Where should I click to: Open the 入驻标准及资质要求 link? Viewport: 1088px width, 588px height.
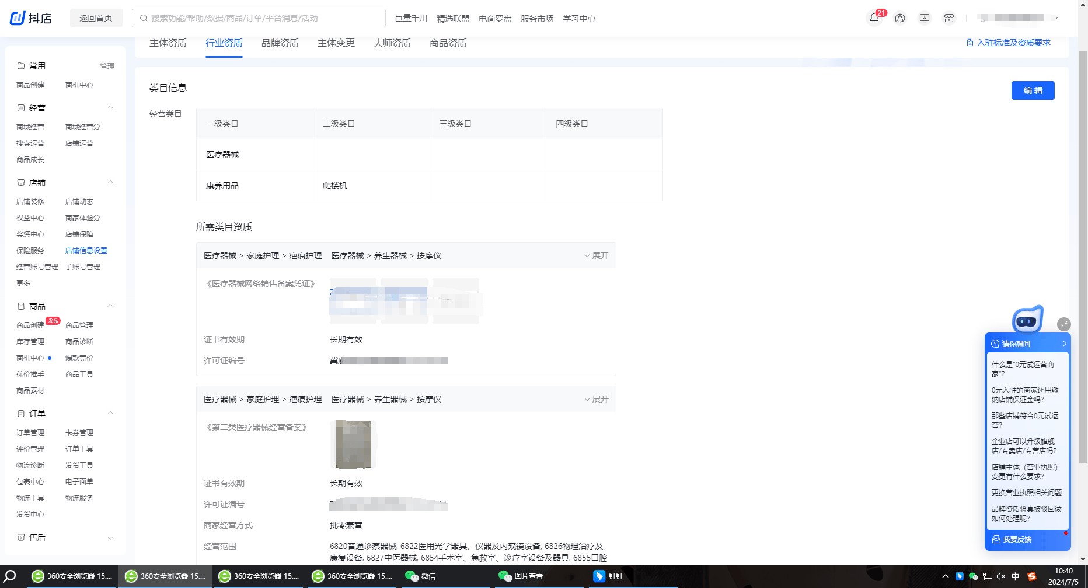pos(1013,43)
